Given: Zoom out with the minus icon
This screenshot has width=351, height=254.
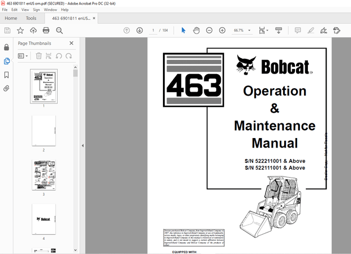Looking at the screenshot, I should click(x=209, y=31).
